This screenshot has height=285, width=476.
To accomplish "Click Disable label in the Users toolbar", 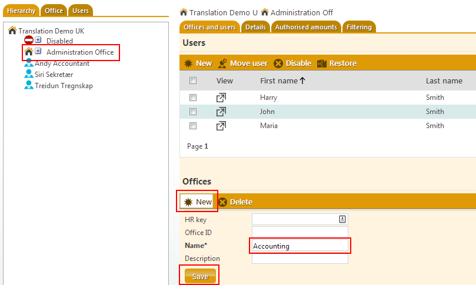I will click(298, 63).
